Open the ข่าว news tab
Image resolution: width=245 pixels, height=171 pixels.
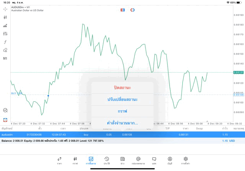[x=122, y=160]
